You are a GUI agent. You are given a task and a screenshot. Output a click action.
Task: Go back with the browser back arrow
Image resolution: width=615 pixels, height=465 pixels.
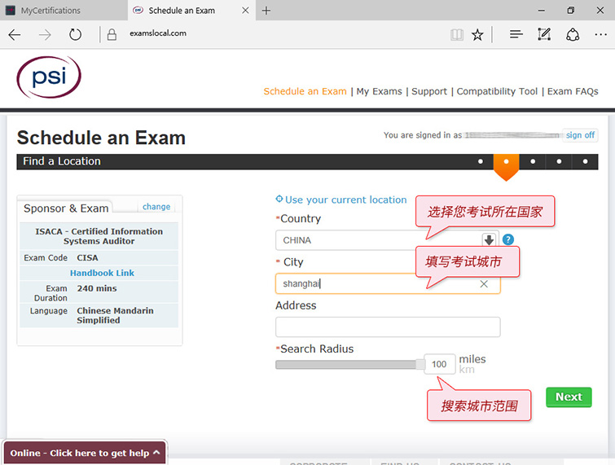click(x=15, y=35)
